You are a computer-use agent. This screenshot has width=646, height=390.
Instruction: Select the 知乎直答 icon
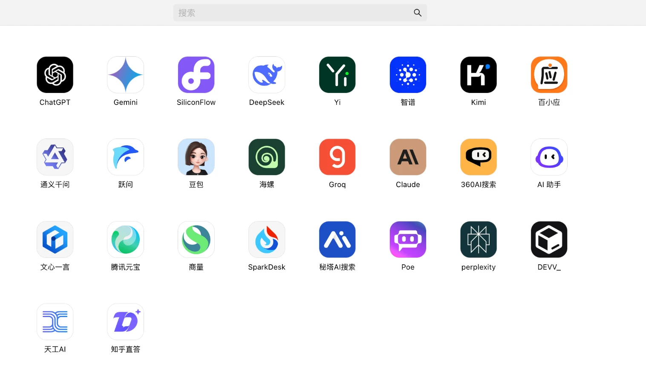point(125,322)
